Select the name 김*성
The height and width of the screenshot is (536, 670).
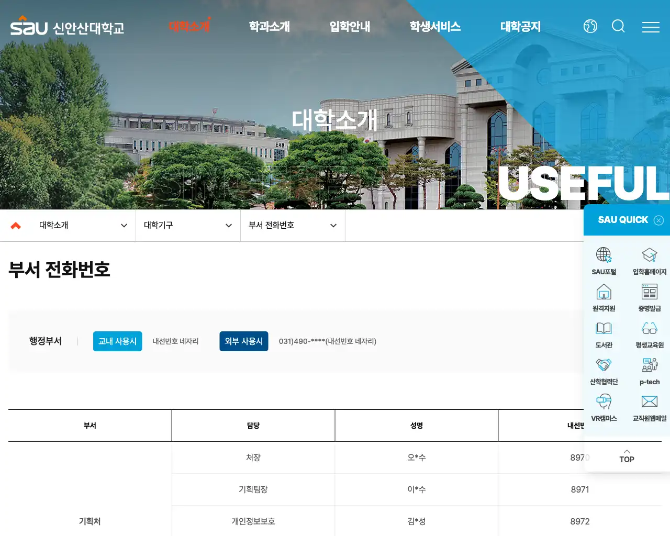click(x=417, y=521)
